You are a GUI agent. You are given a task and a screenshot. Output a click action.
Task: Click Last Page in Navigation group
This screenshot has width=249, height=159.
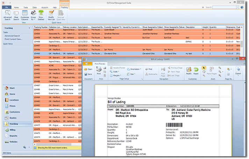click(173, 76)
